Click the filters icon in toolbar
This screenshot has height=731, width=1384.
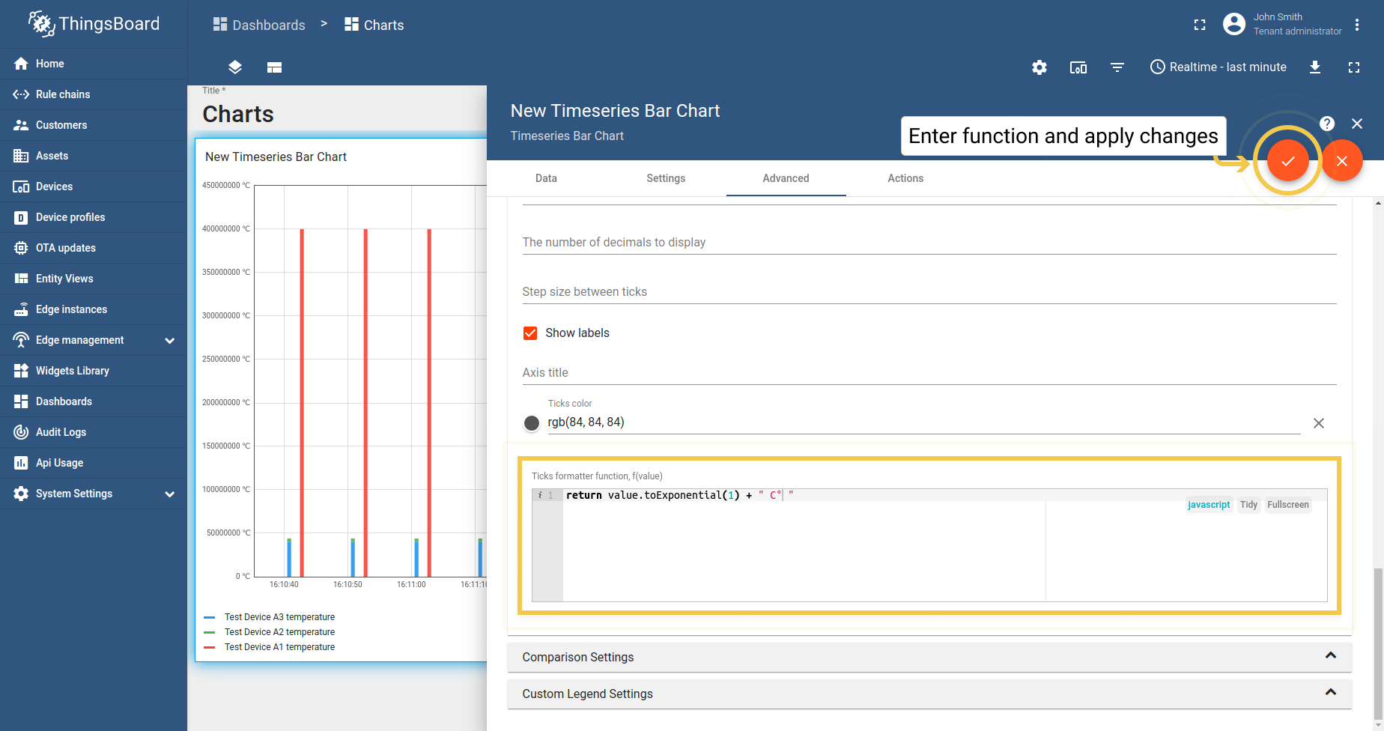pos(1117,67)
